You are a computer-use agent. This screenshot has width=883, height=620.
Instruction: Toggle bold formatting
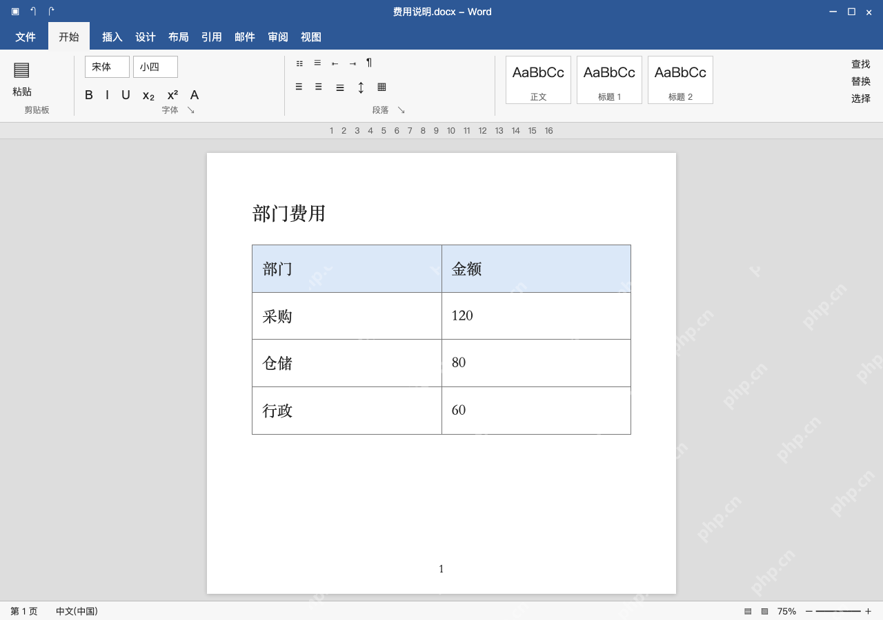point(89,96)
